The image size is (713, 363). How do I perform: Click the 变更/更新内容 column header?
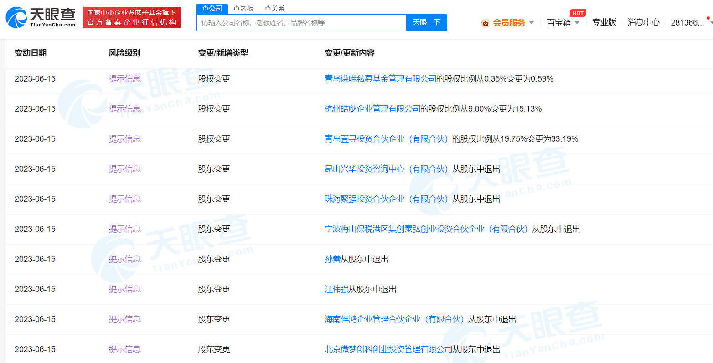click(x=350, y=53)
